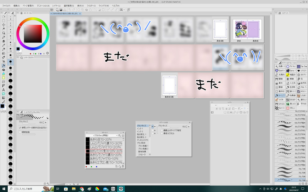Screen dimensions: 308x192
Task: Select the 70L/30% tone brush preset
Action: (290, 180)
